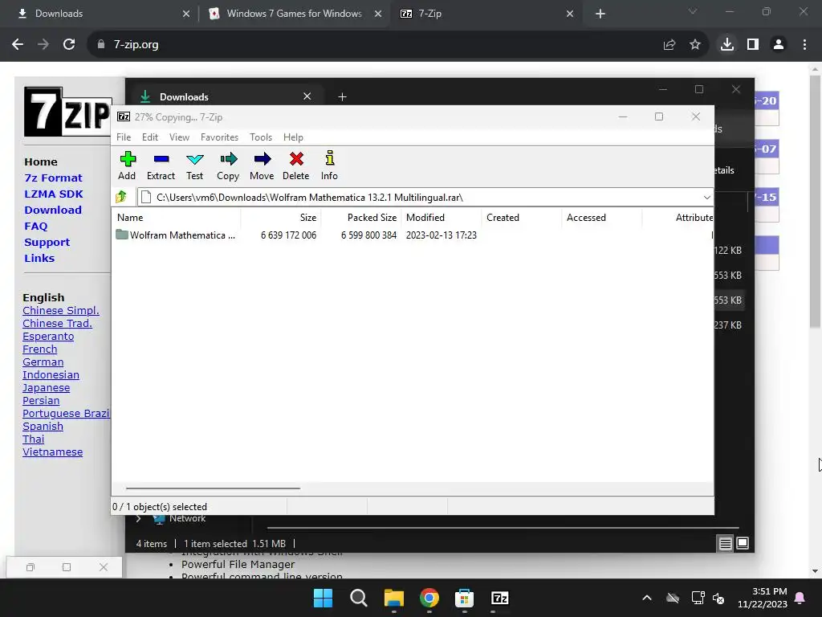Open the Windows Start menu

tap(323, 598)
